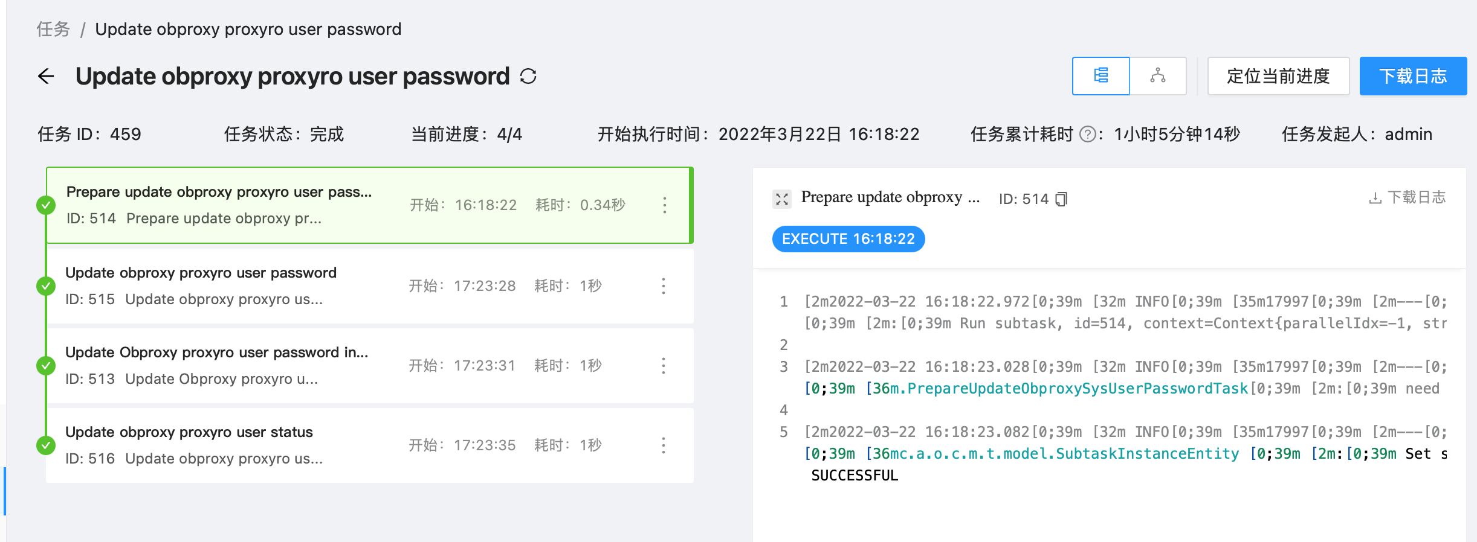1477x542 pixels.
Task: Open more menu for subtask 515
Action: tap(664, 286)
